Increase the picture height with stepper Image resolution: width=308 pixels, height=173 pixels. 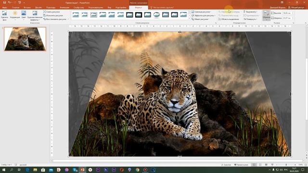coord(293,12)
